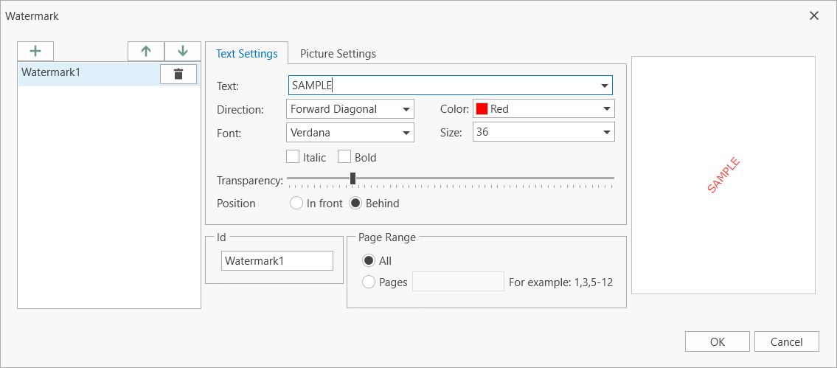The image size is (837, 368).
Task: Click the Transparency slider handle
Action: coord(352,178)
